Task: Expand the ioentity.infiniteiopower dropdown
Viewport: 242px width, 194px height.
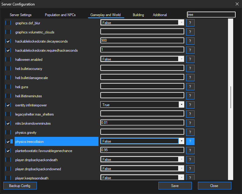Action: tap(181, 105)
